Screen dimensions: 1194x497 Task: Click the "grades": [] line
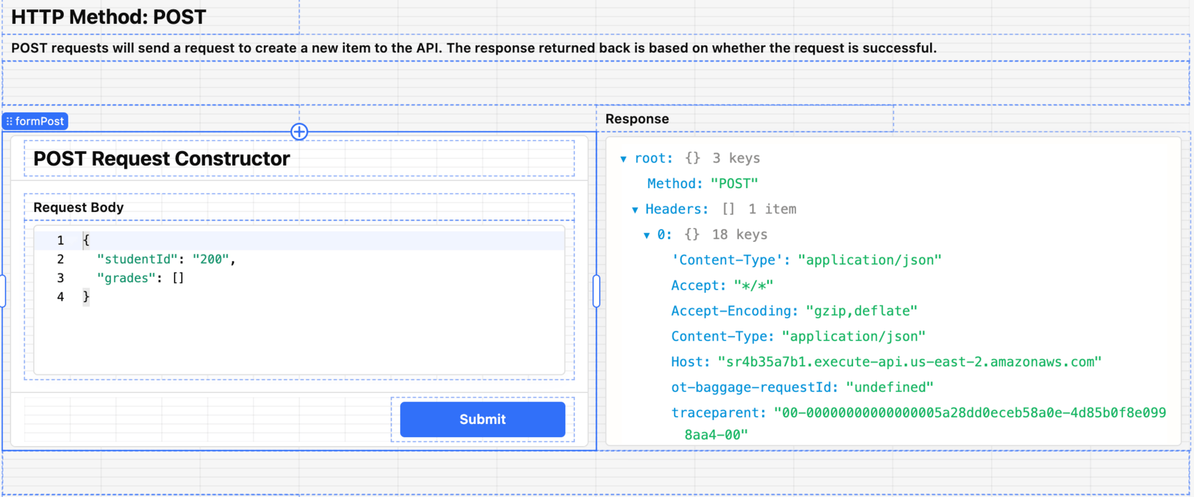(x=141, y=278)
